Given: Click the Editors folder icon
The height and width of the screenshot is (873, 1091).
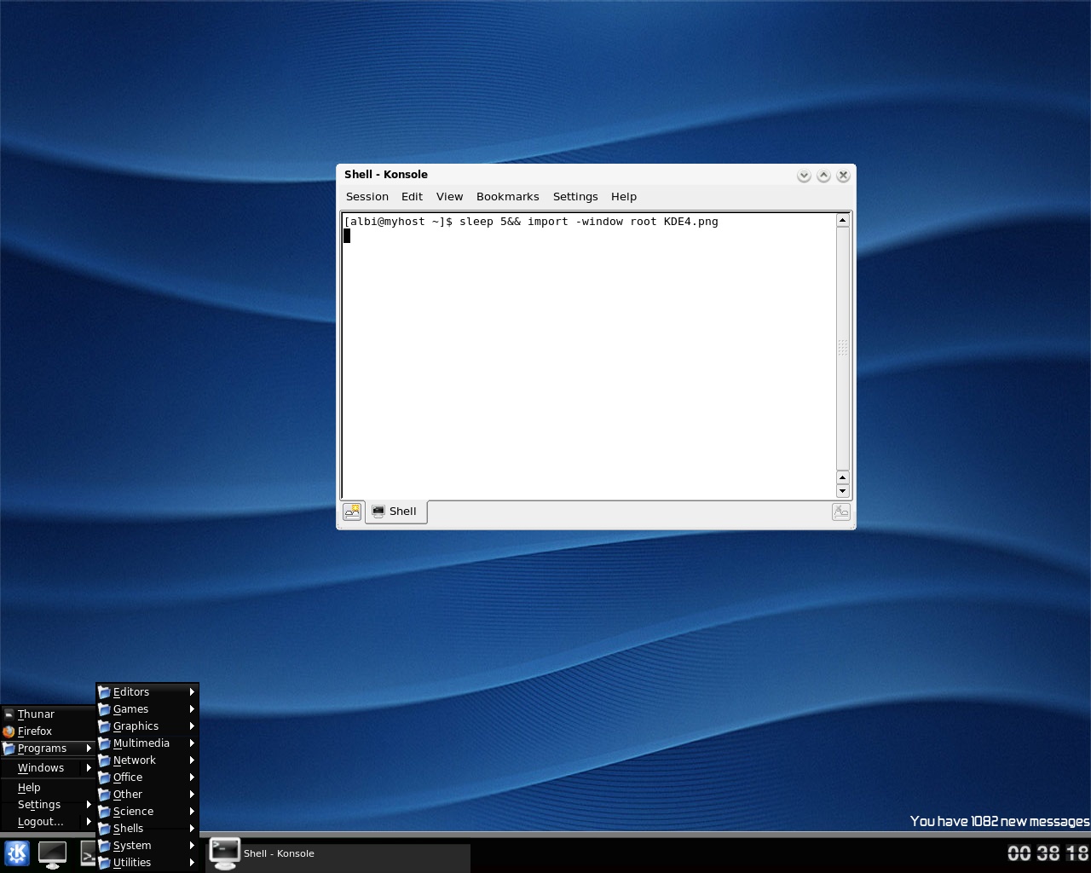Looking at the screenshot, I should [x=104, y=692].
